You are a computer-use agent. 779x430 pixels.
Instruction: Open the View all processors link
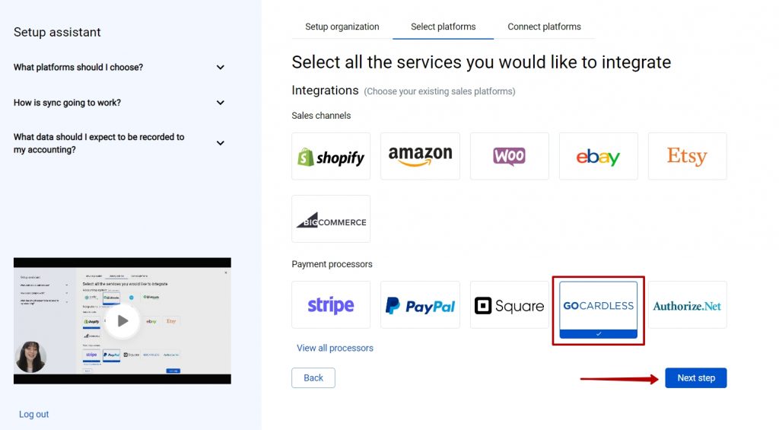click(x=335, y=348)
